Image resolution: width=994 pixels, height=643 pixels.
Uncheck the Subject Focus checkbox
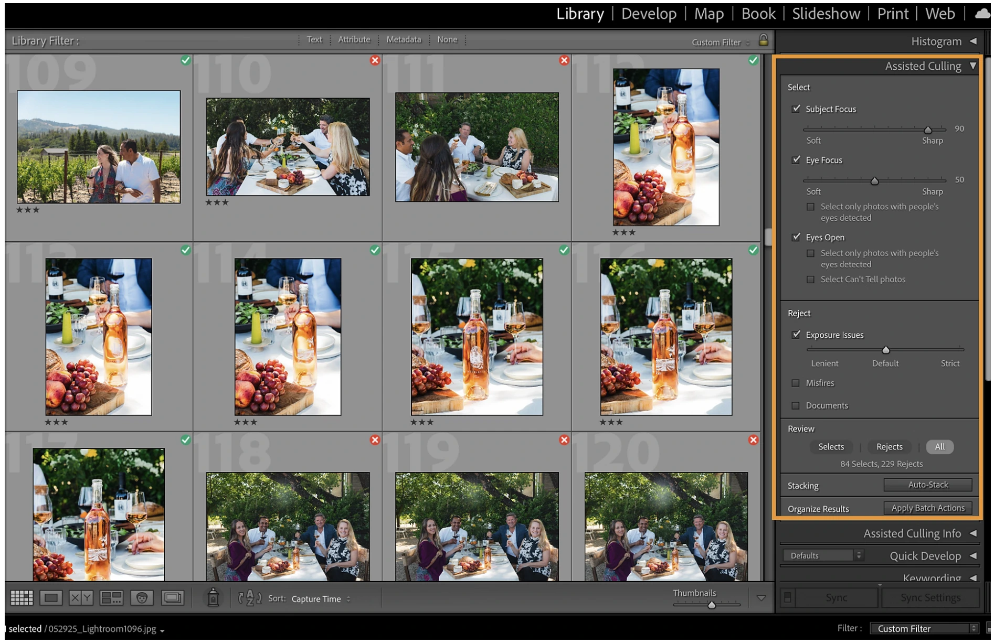click(x=796, y=109)
